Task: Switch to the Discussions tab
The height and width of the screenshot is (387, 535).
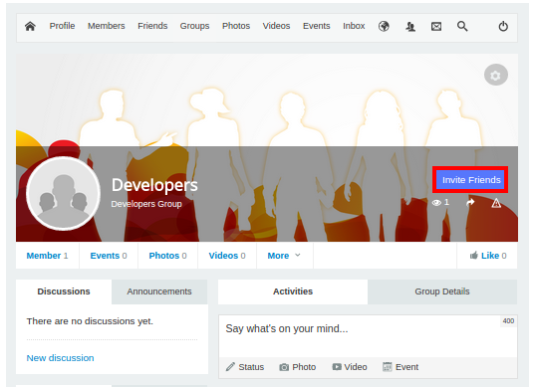Action: (x=64, y=291)
